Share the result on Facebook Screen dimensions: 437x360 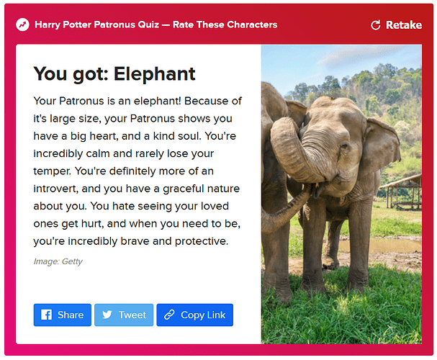coord(63,315)
